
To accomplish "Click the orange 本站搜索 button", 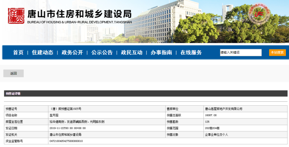I will point(277,52).
